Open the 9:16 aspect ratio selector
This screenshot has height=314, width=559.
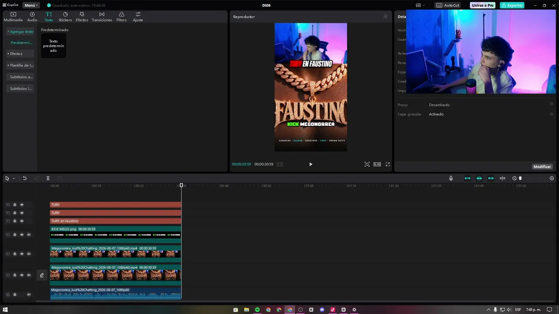pyautogui.click(x=377, y=164)
